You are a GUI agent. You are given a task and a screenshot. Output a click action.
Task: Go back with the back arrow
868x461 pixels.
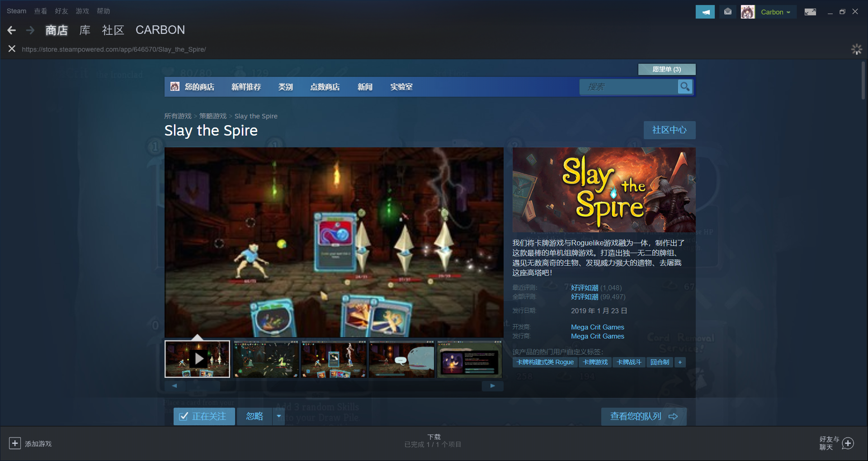point(12,30)
